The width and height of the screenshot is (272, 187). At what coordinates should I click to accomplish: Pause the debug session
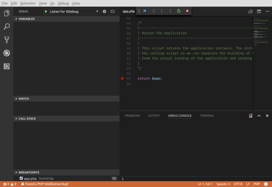click(x=145, y=11)
